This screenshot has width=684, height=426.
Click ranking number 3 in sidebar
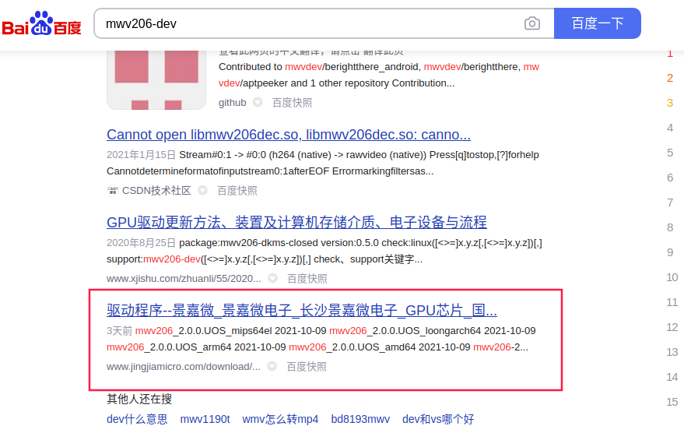point(670,103)
